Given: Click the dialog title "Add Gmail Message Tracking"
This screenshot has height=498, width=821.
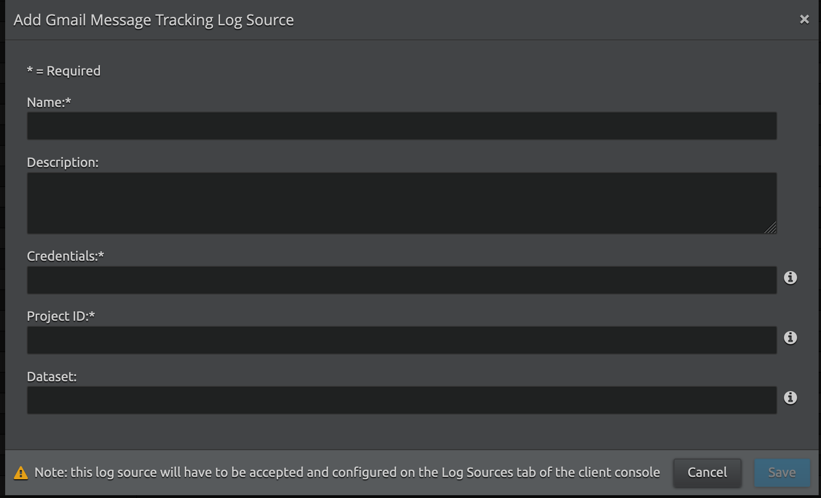Looking at the screenshot, I should pyautogui.click(x=153, y=20).
